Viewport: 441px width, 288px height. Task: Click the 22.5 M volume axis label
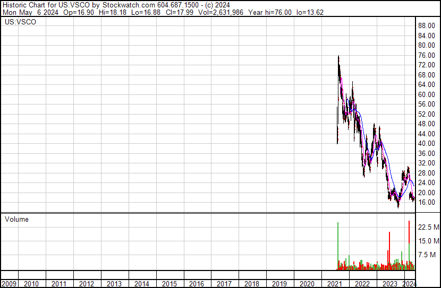pos(429,227)
